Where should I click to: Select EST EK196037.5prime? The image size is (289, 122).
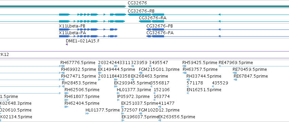coord(140,117)
